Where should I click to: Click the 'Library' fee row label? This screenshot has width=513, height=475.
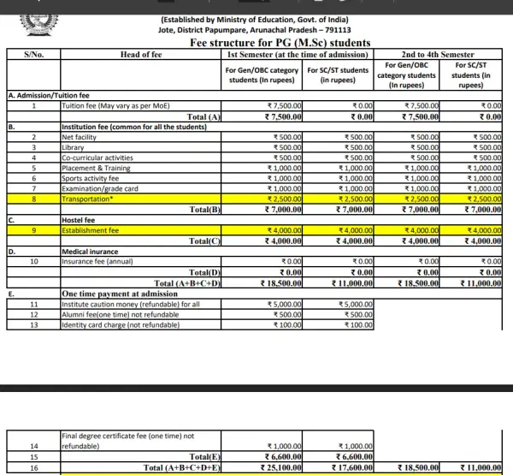74,147
